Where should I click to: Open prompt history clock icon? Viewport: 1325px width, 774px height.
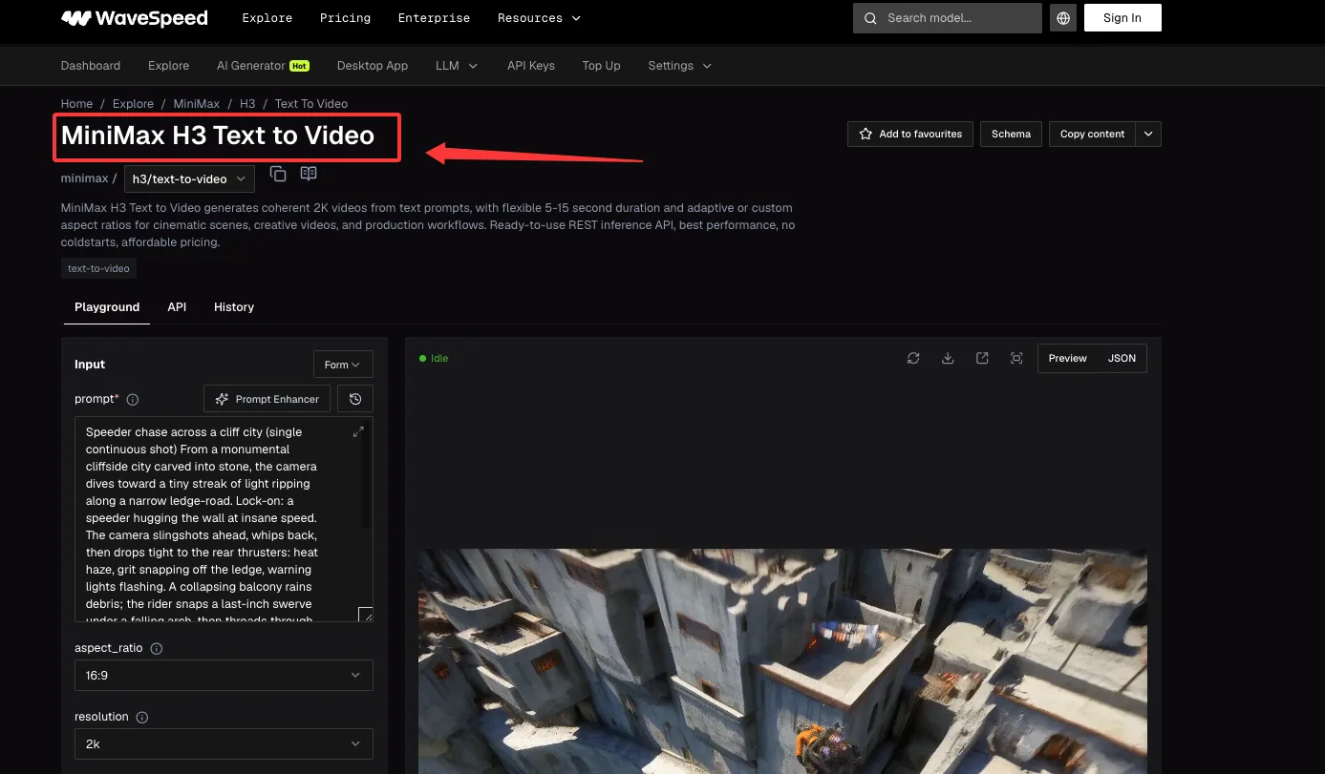click(355, 399)
